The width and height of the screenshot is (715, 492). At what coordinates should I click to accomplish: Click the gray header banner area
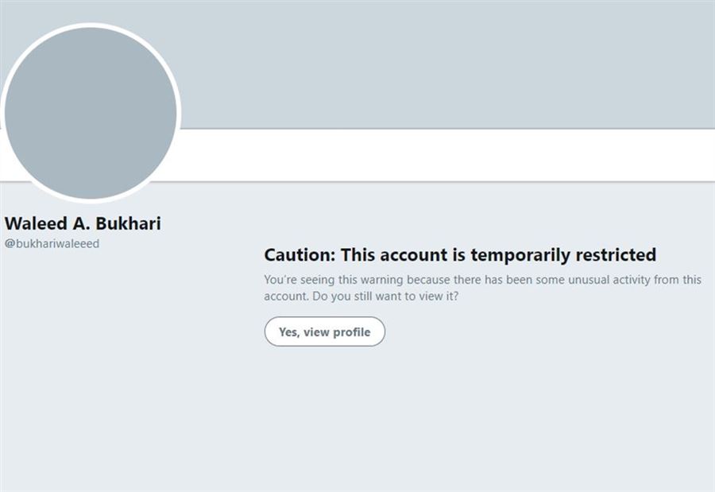(445, 64)
